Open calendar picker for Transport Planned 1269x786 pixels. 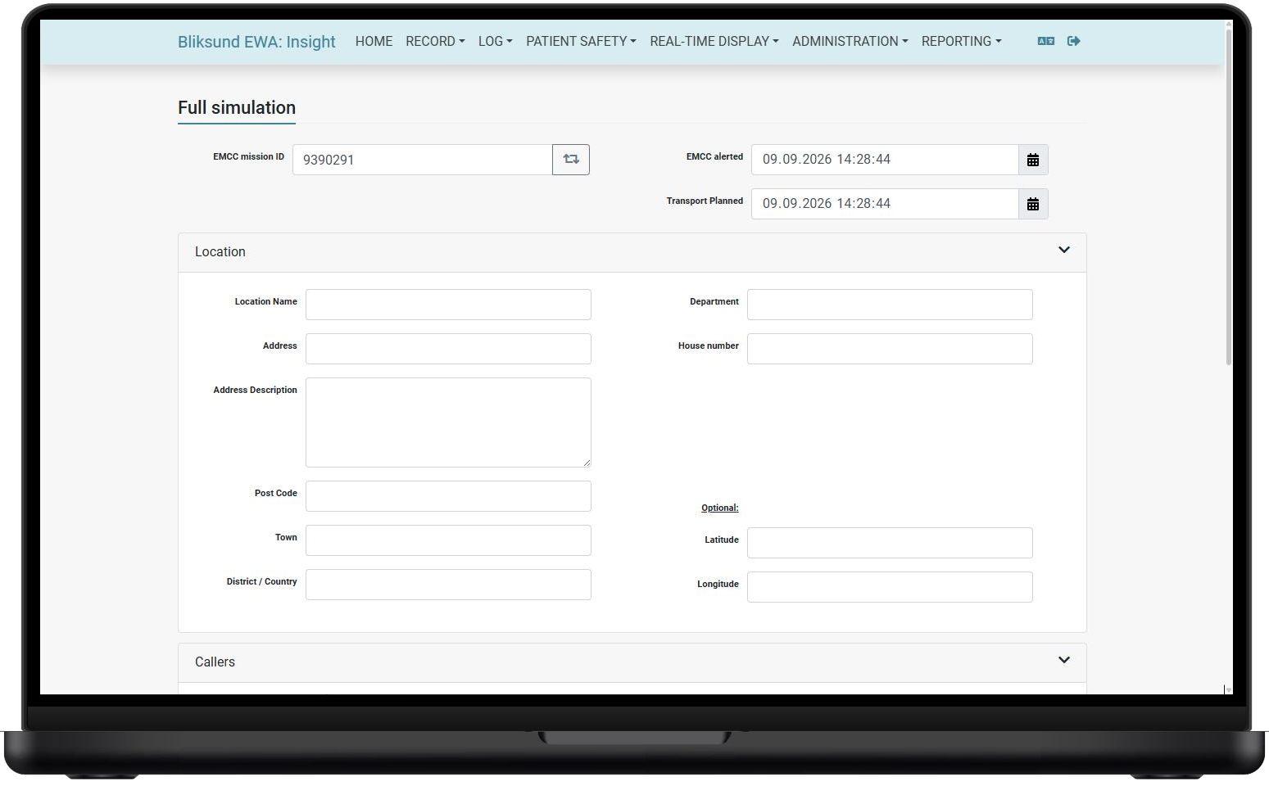coord(1033,204)
